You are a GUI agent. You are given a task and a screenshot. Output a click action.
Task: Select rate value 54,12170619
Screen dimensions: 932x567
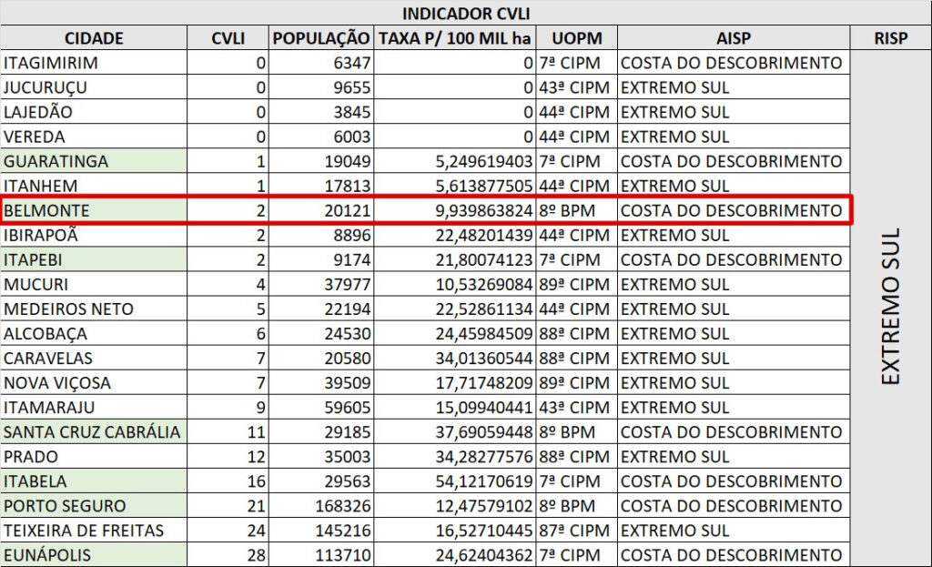455,481
